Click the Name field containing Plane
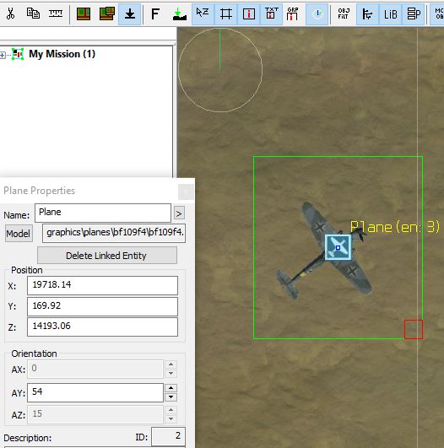Viewport: 444px width, 448px height. [103, 213]
